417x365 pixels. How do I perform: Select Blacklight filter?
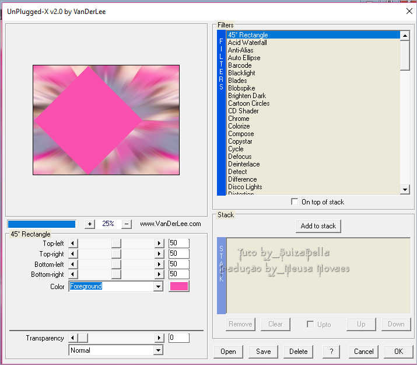pos(313,73)
